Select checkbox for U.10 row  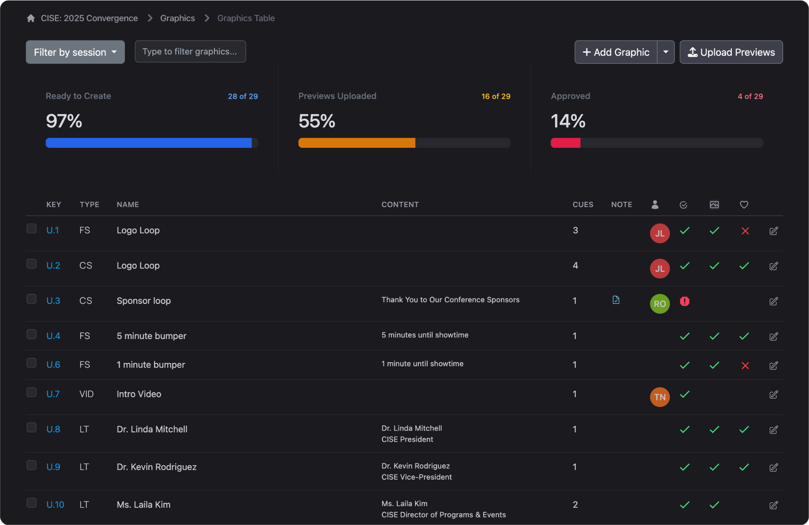(31, 502)
